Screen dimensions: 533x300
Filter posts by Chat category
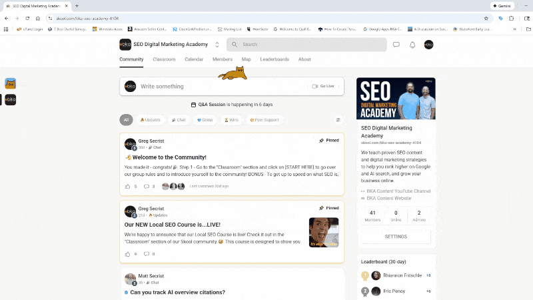[179, 120]
